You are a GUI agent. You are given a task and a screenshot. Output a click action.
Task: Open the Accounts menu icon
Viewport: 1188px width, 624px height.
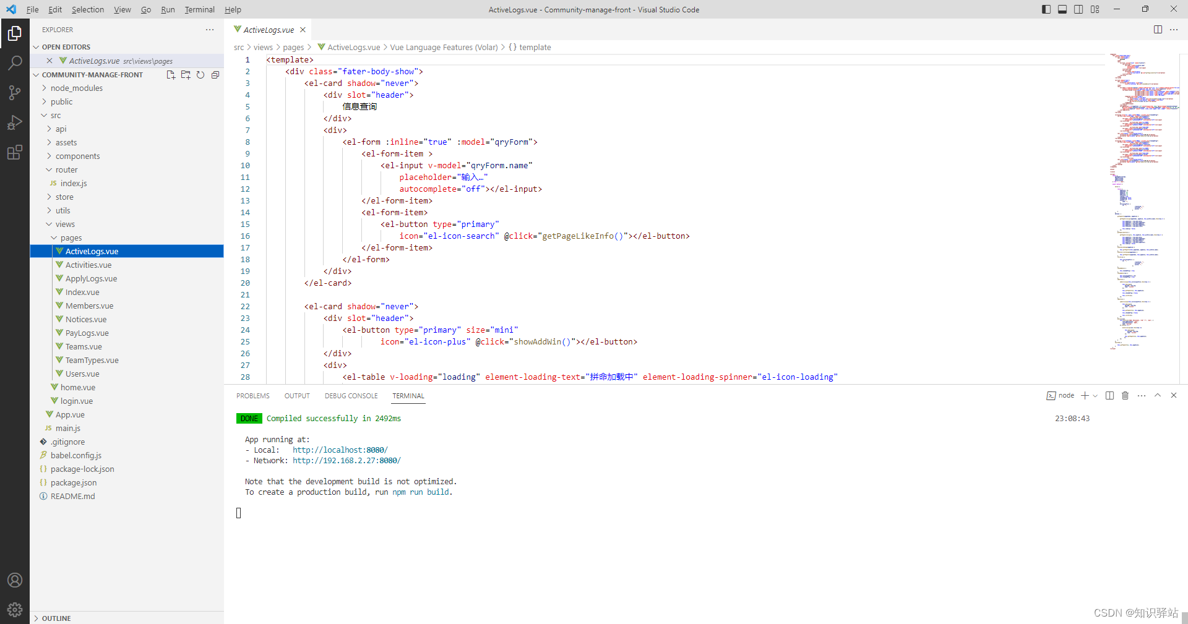(x=15, y=580)
